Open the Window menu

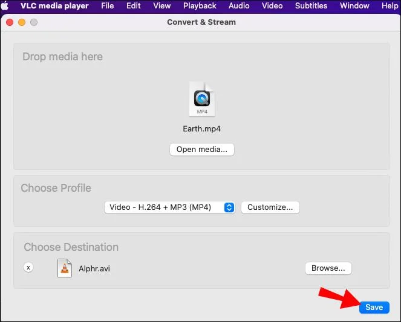pyautogui.click(x=354, y=5)
